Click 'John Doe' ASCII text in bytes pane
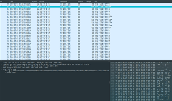The width and height of the screenshot is (172, 101). 160,71
